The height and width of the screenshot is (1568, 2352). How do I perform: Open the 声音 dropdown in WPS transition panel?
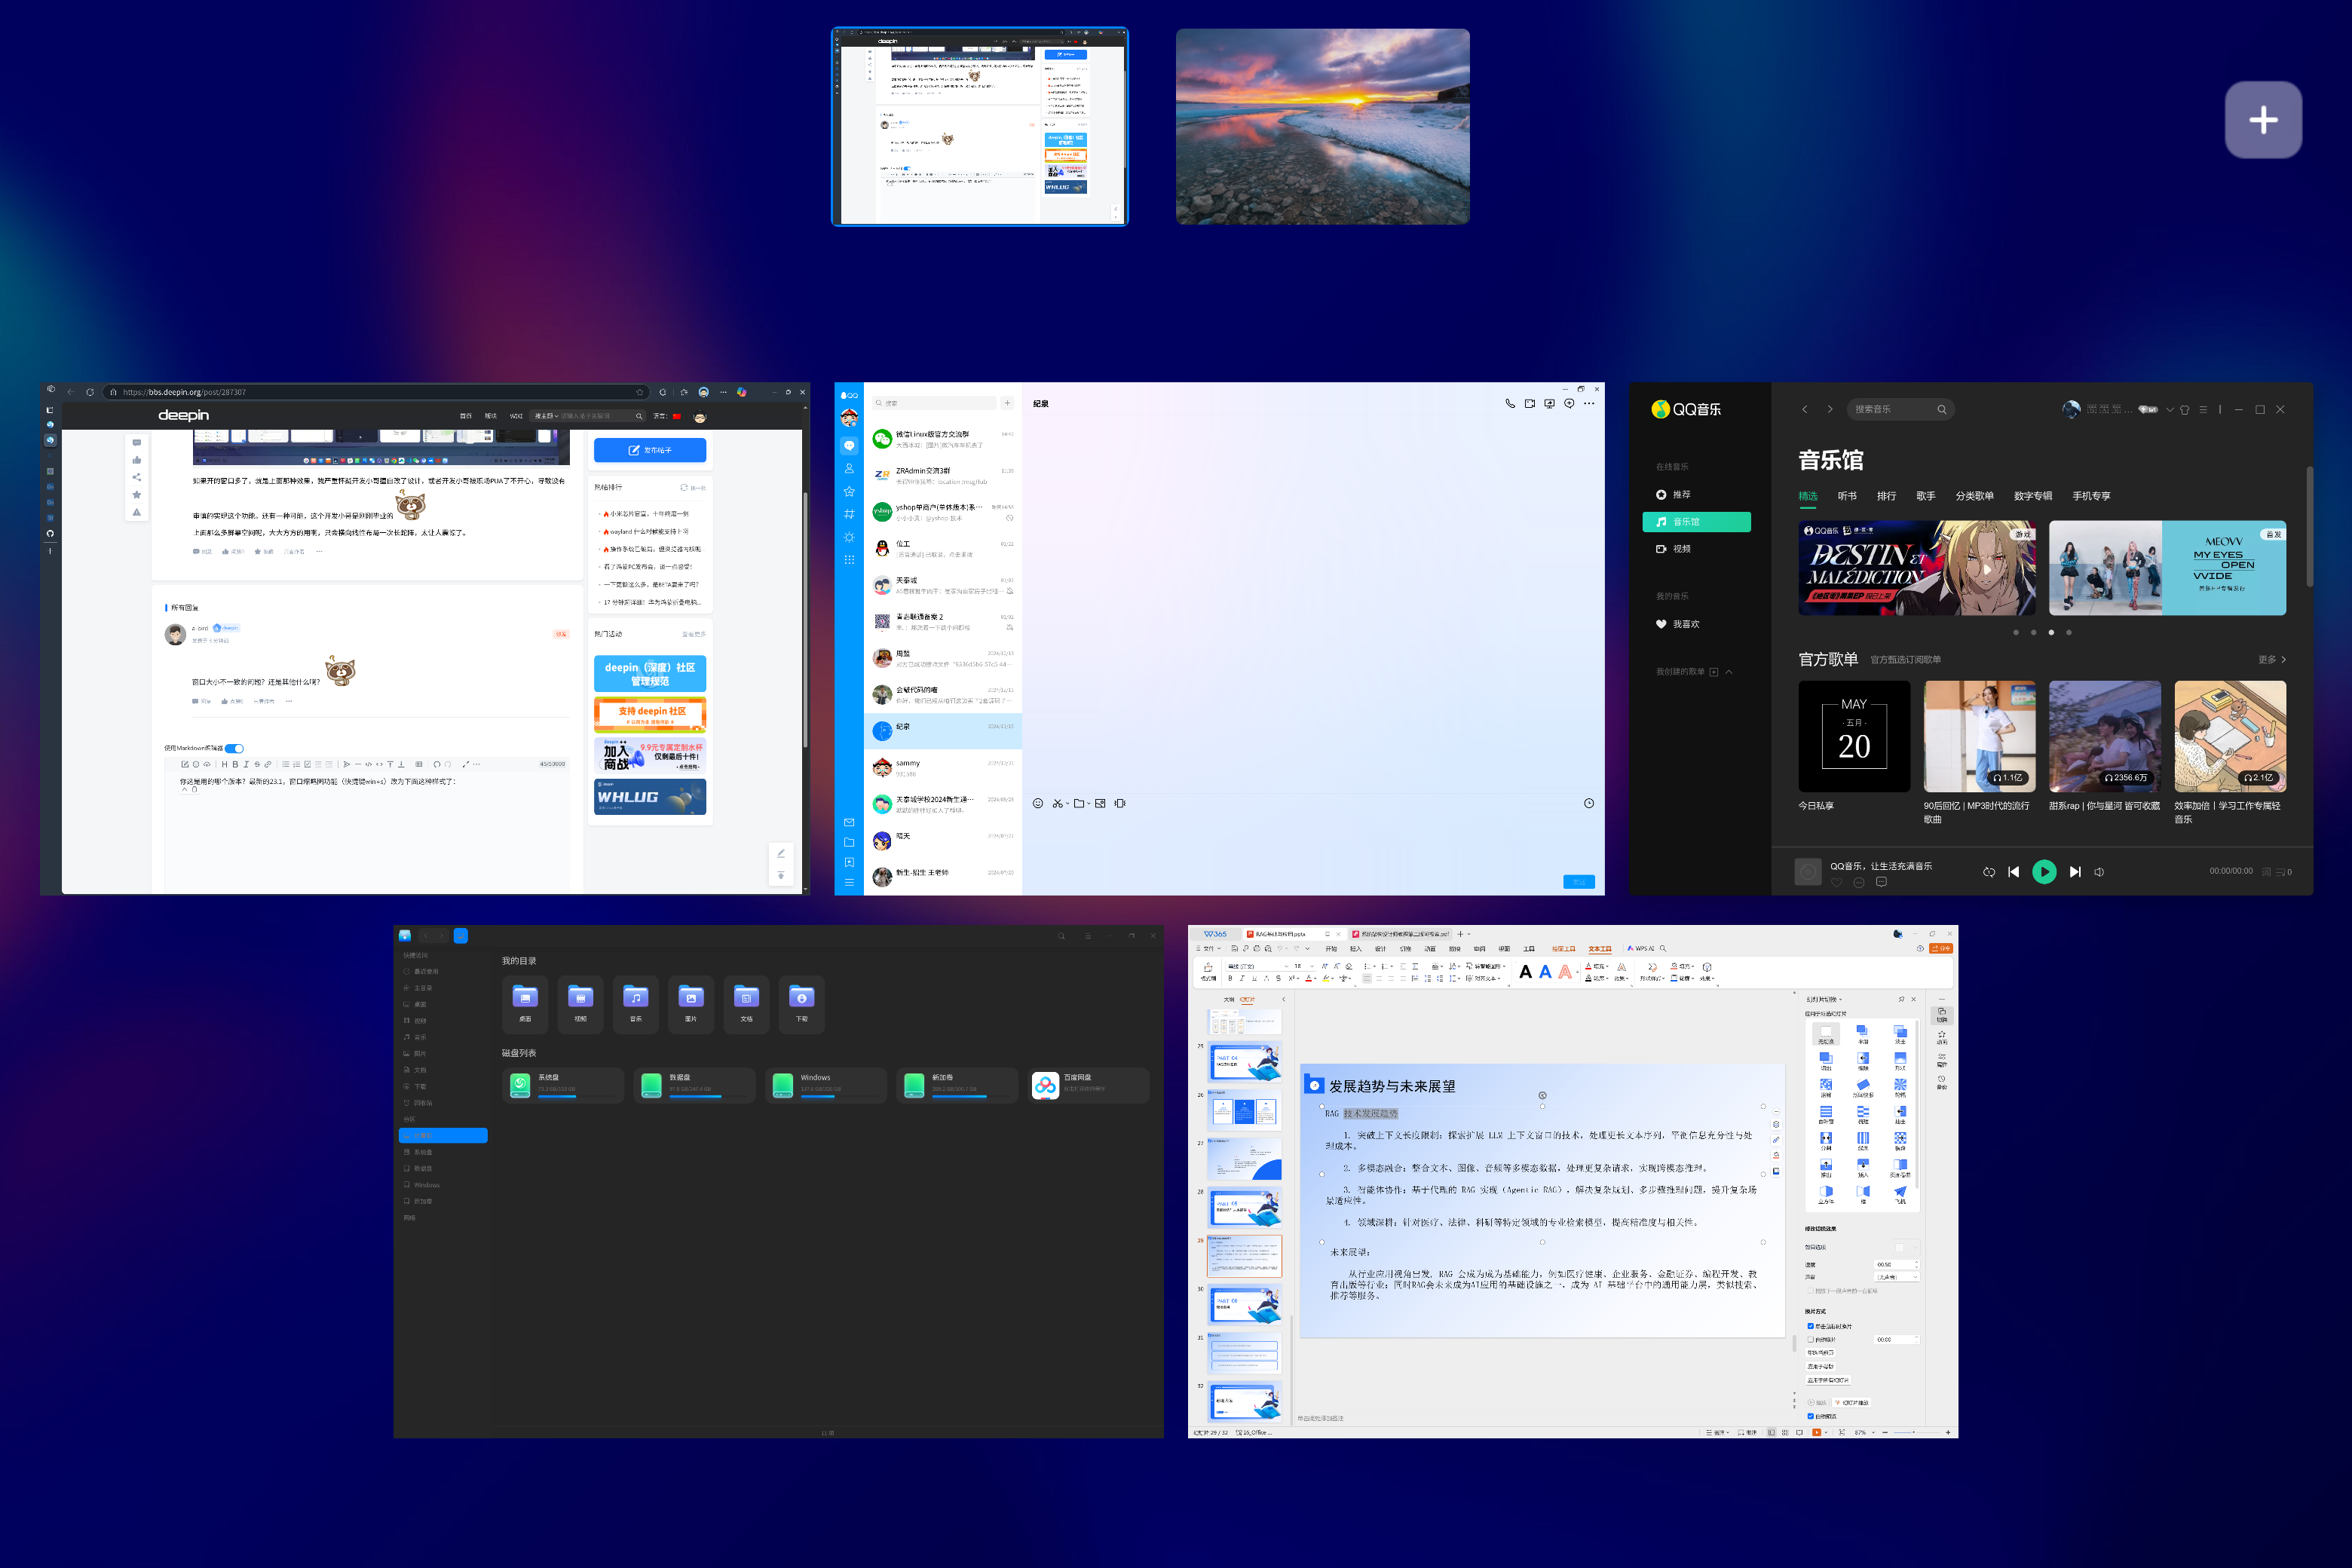click(x=1897, y=1277)
